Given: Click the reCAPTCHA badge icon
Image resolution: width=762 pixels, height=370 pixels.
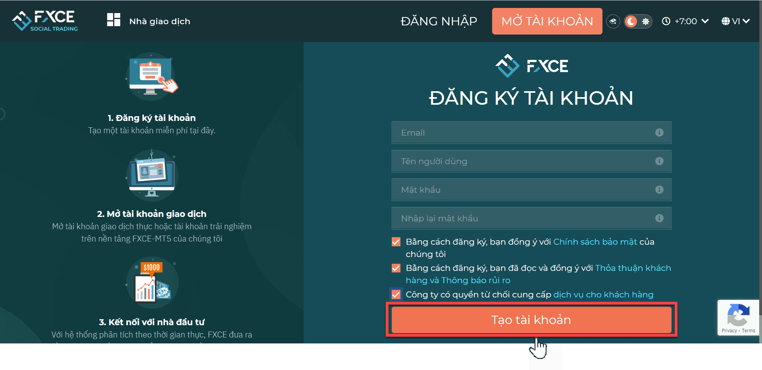Looking at the screenshot, I should [738, 315].
